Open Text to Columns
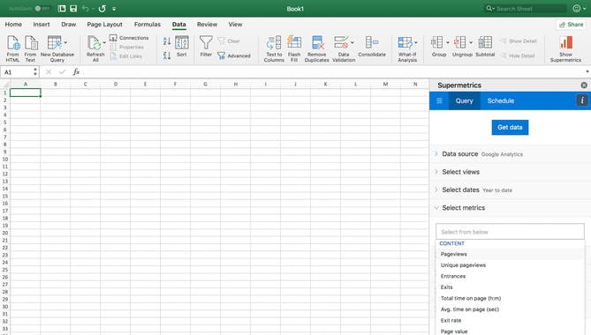Viewport: 591px width, 335px height. pos(274,48)
